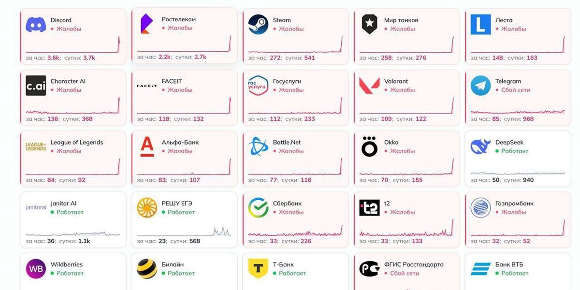Image resolution: width=580 pixels, height=290 pixels.
Task: Open the Сбербанк logo icon
Action: click(258, 208)
